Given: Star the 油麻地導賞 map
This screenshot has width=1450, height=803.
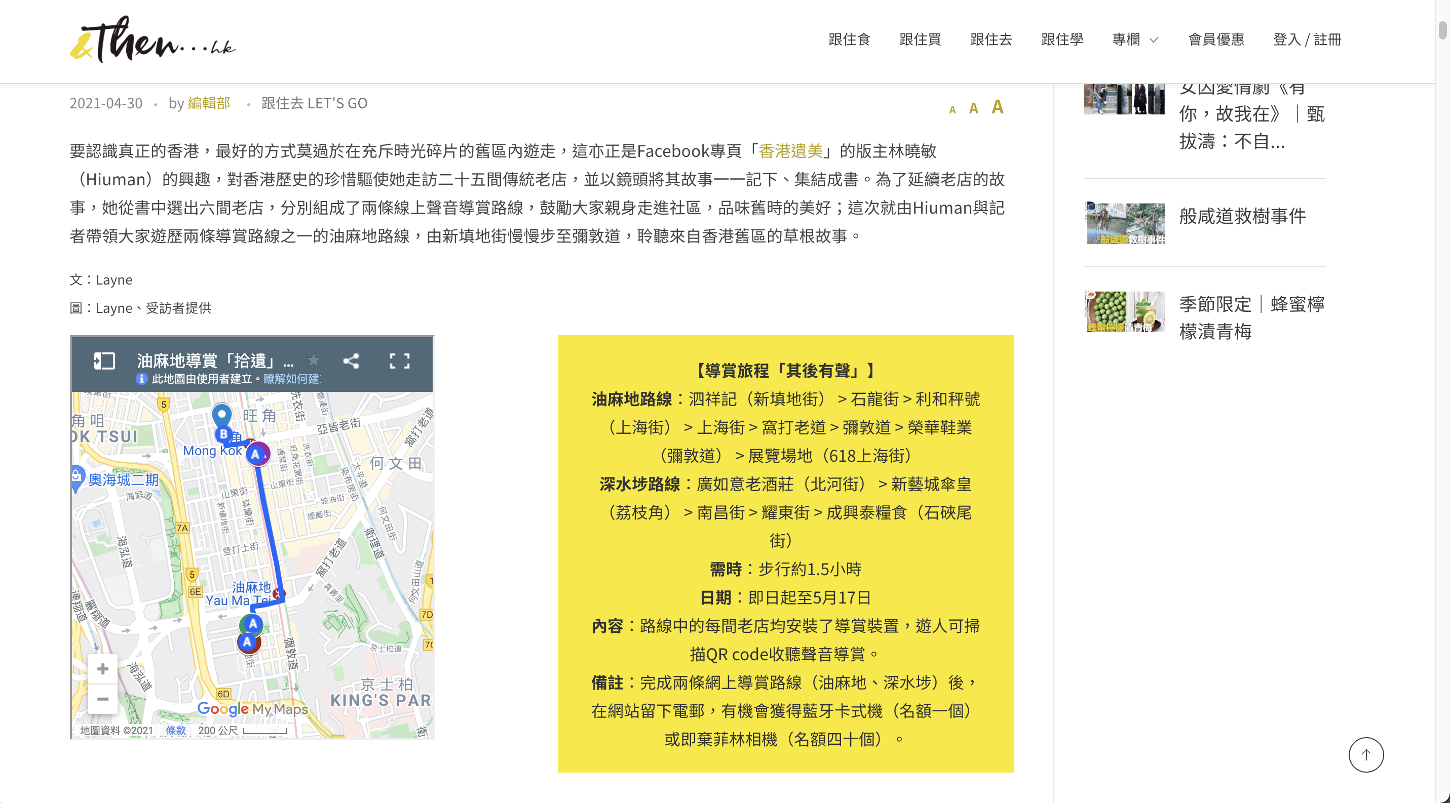Looking at the screenshot, I should tap(314, 360).
